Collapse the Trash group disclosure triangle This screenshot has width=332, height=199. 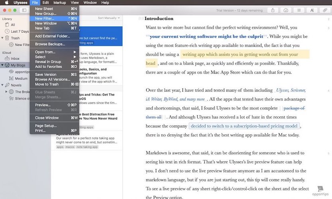[x=2, y=38]
